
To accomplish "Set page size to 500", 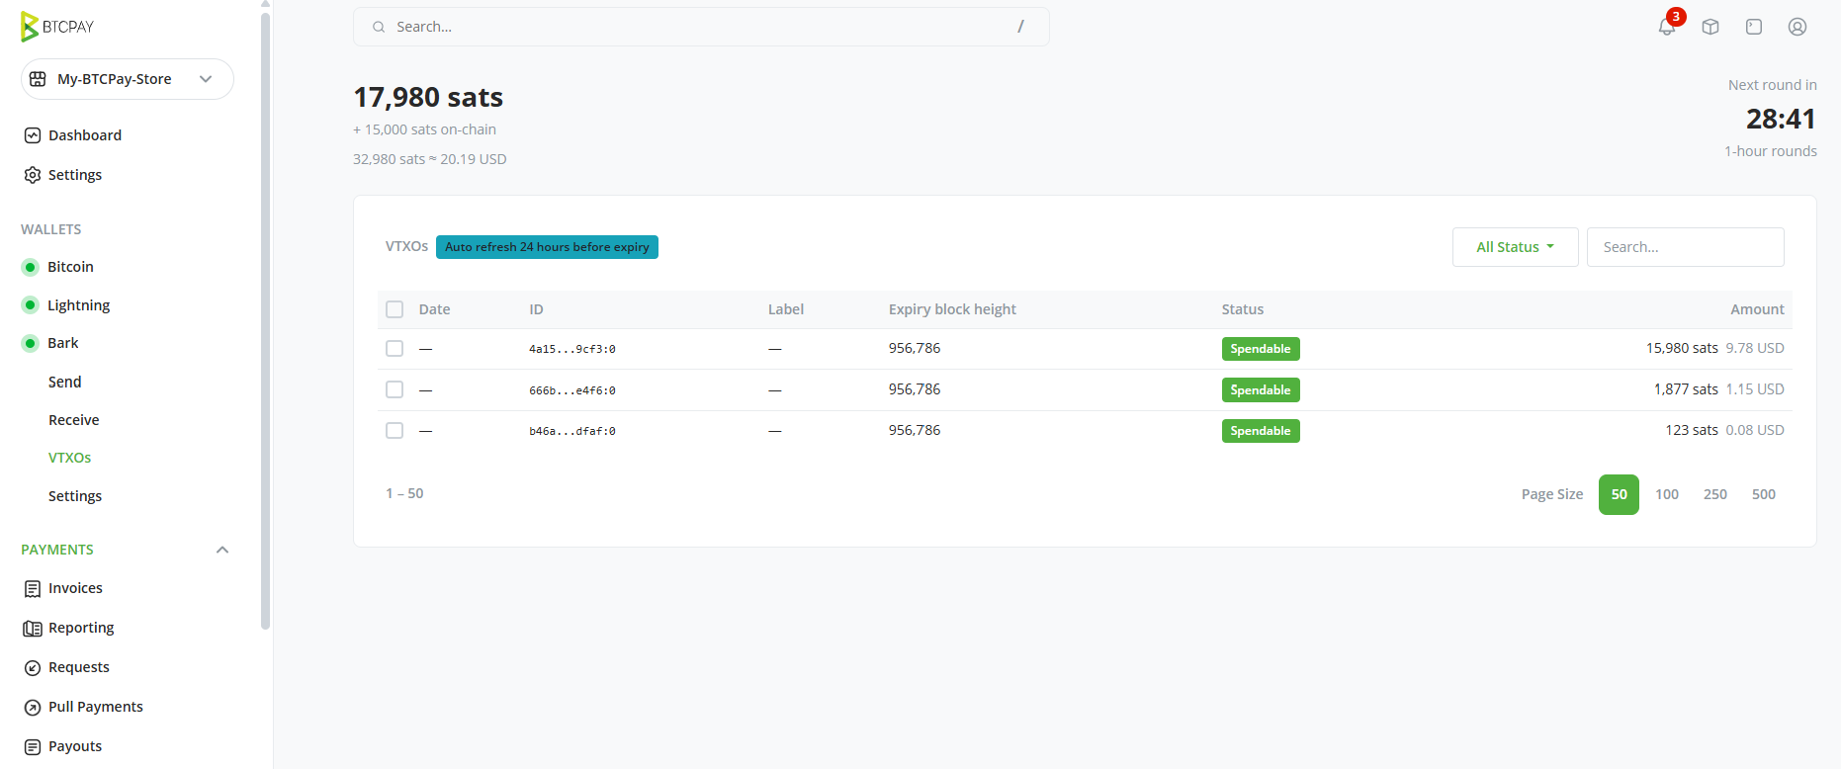I will [1764, 494].
